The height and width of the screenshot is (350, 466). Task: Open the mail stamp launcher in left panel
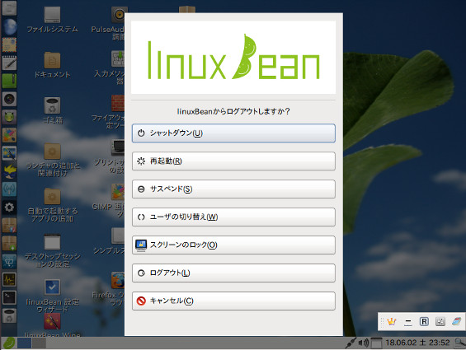(9, 44)
